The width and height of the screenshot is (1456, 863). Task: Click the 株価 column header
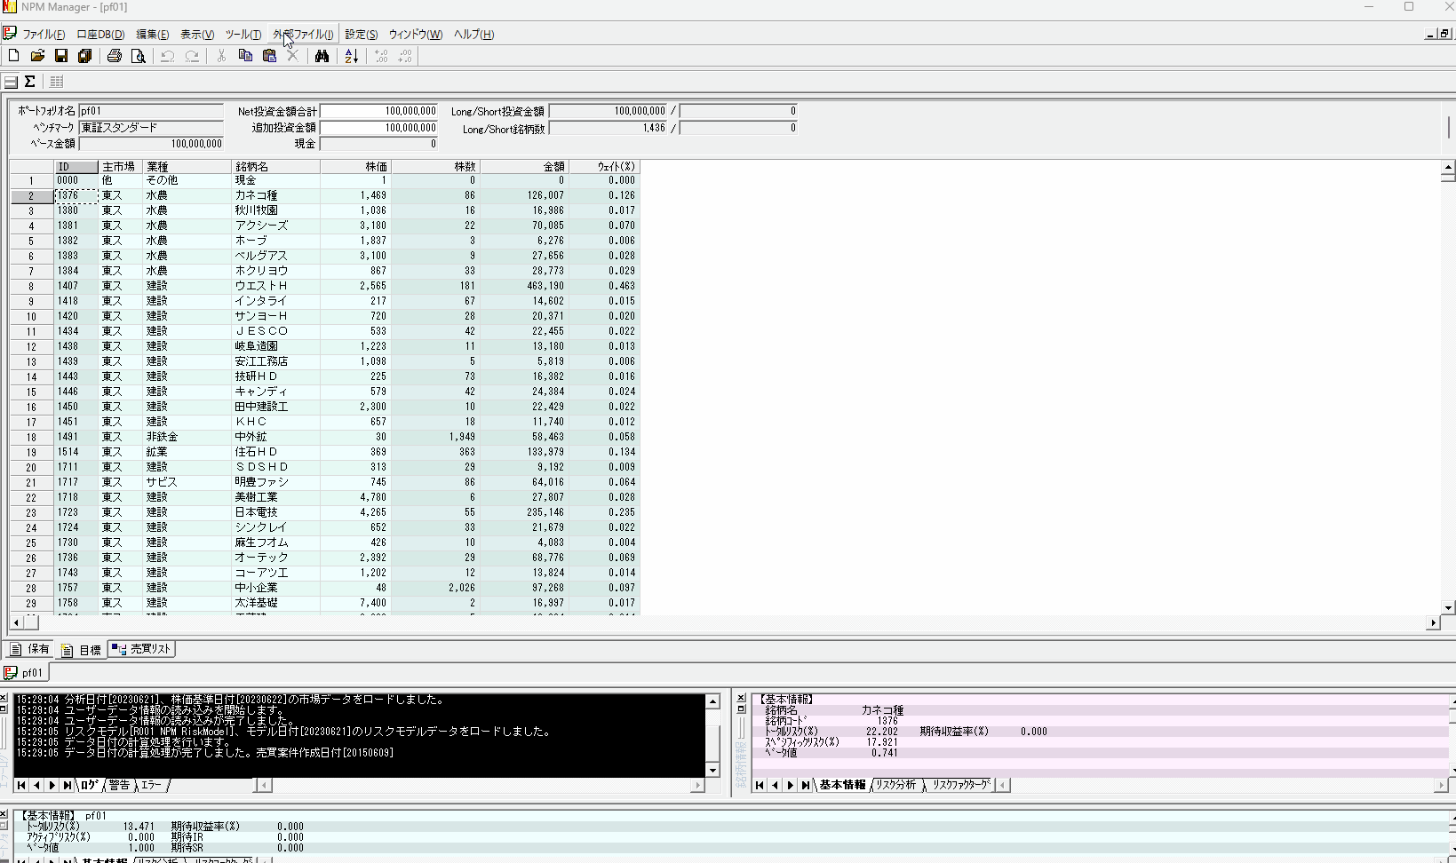pos(355,167)
